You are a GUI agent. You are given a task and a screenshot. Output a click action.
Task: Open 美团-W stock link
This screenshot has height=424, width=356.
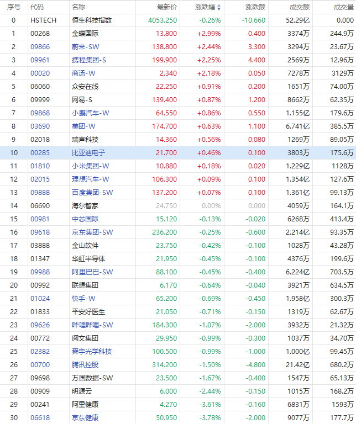(83, 126)
